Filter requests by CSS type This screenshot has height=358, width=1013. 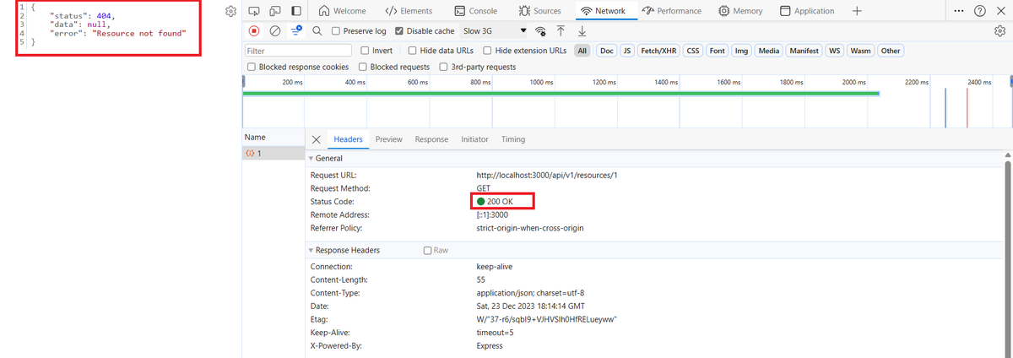[693, 51]
